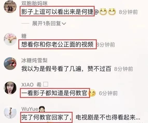The height and width of the screenshot is (123, 148).
Task: Tap username 冰糖炖雪梨
Action: click(34, 60)
